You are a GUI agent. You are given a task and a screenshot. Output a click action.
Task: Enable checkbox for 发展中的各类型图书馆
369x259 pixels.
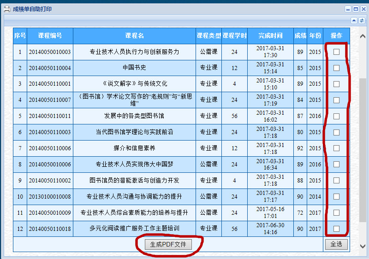337,116
